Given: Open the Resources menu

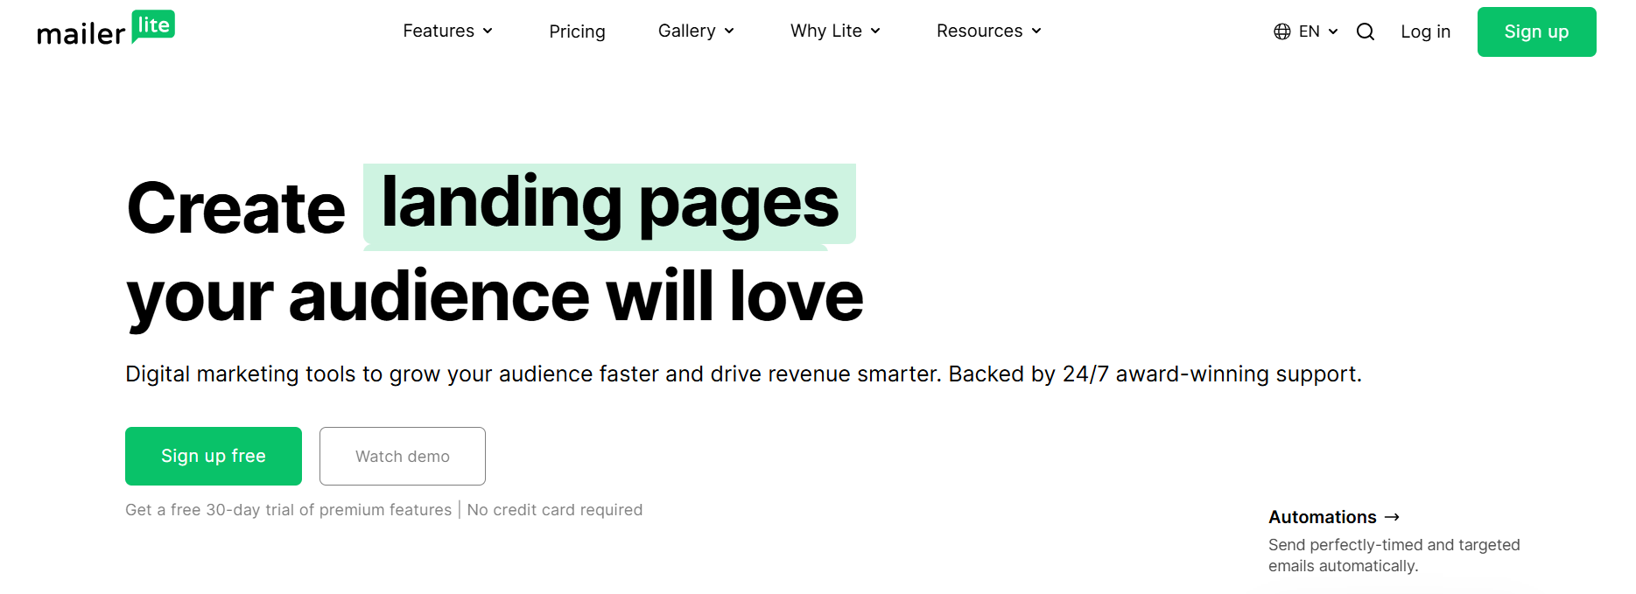Looking at the screenshot, I should 989,31.
